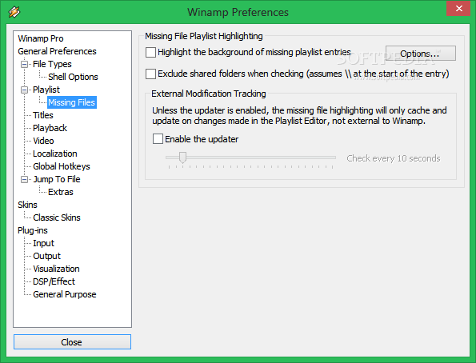The height and width of the screenshot is (363, 476).
Task: Select General Preferences in the tree
Action: pyautogui.click(x=57, y=51)
